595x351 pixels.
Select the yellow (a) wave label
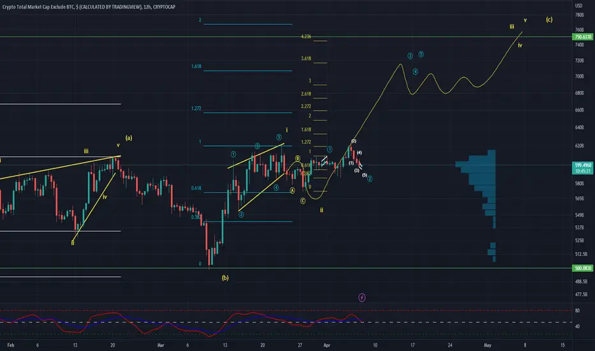pyautogui.click(x=128, y=138)
